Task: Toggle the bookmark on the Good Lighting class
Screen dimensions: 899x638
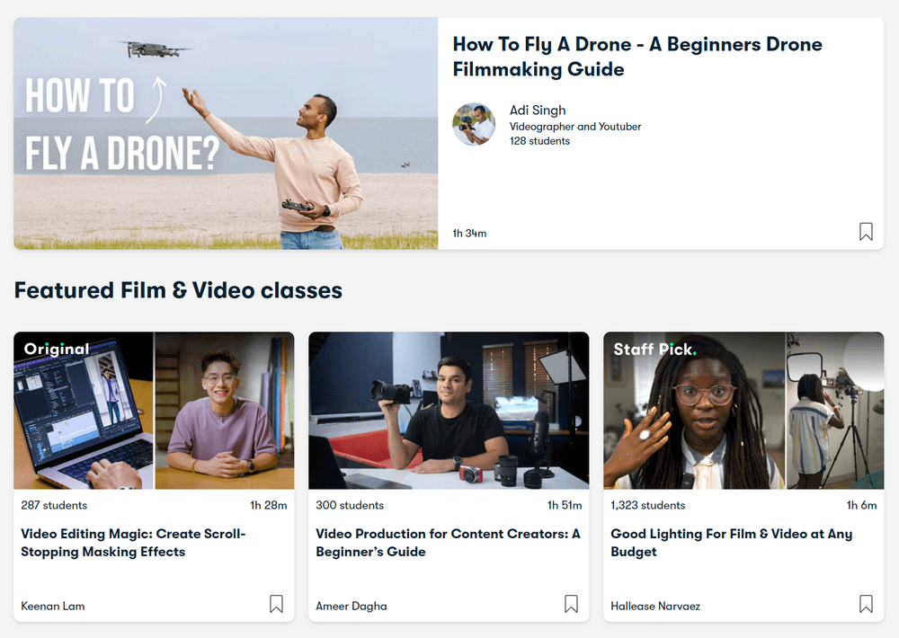Action: (866, 604)
